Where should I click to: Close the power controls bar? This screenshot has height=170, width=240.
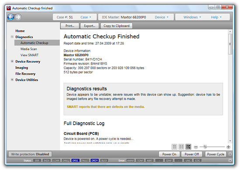point(230,154)
